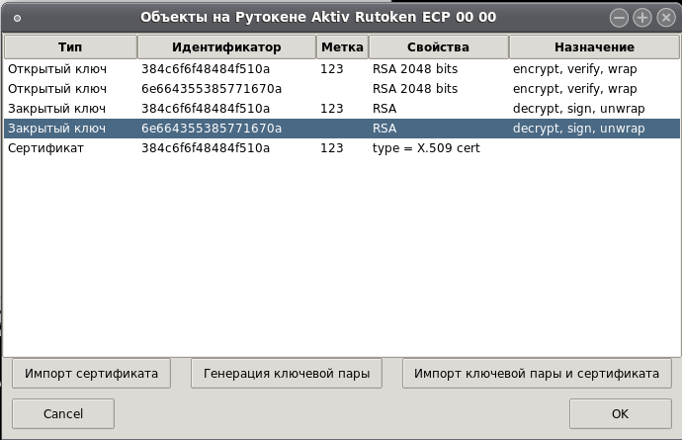Screen dimensions: 682x440
Task: Select first Открытый ключ row with label 123
Action: [342, 69]
